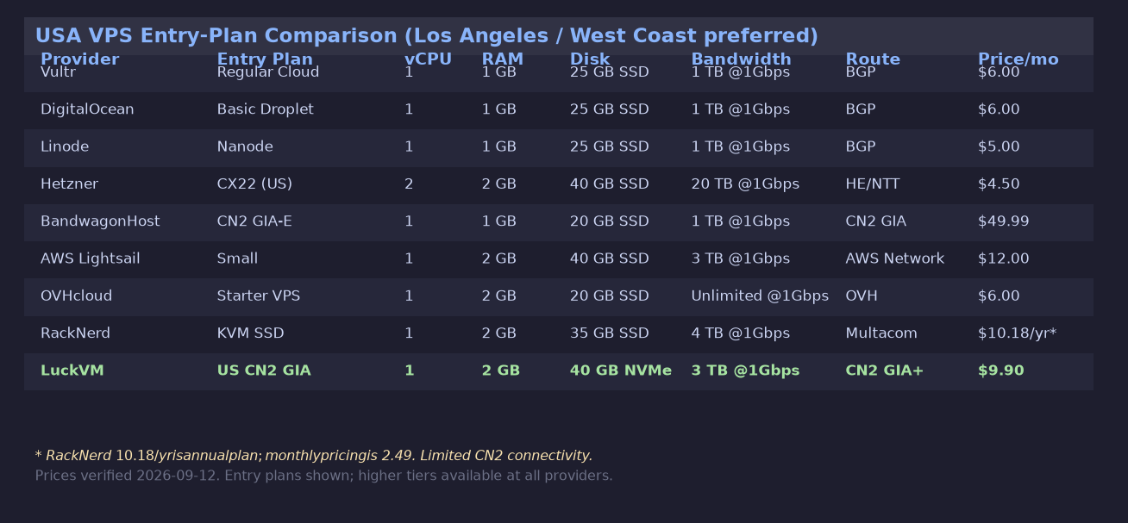Click the $12.00 price cell
The width and height of the screenshot is (1128, 523).
tap(1004, 258)
